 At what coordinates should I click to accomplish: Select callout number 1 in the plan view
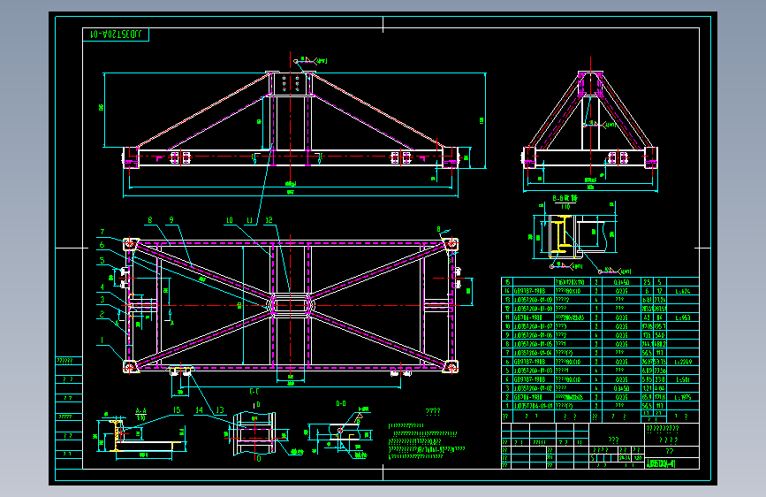tap(102, 340)
